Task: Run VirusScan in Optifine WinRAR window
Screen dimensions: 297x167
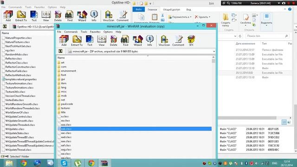Action: pos(108,16)
